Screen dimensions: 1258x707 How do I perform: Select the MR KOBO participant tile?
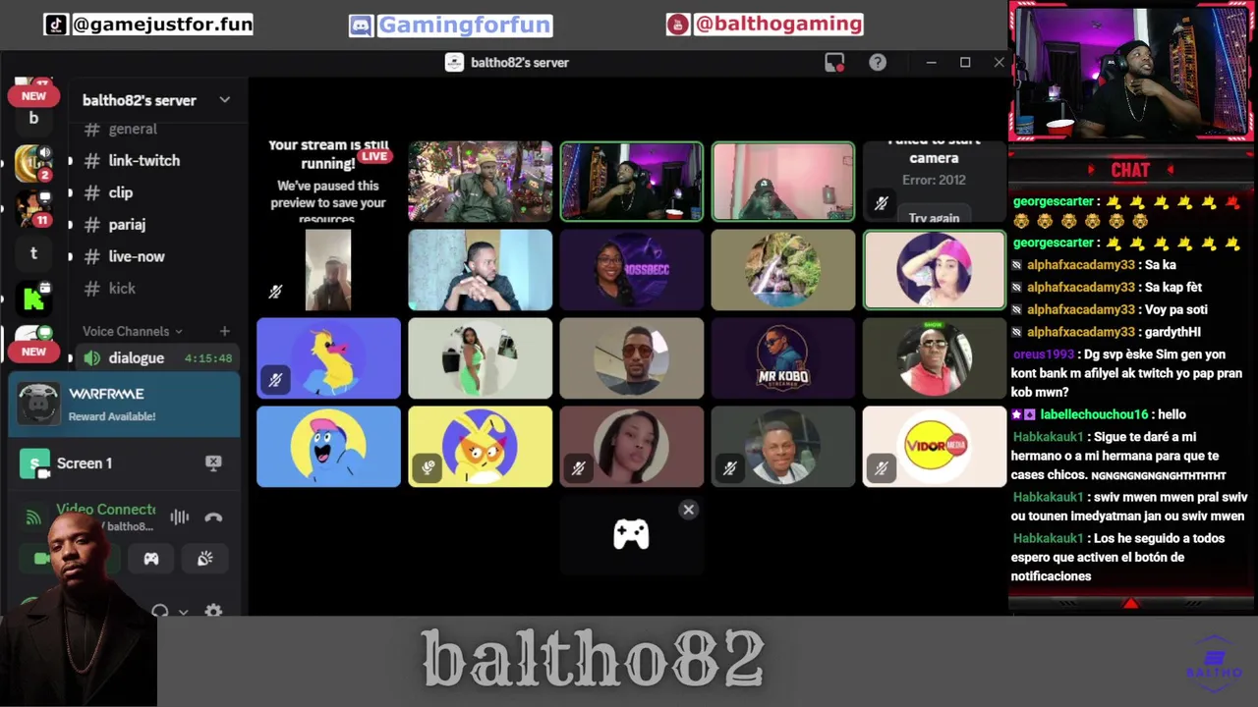tap(782, 358)
